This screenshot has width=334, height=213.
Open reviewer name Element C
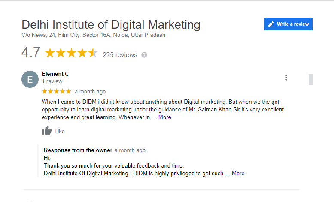point(55,74)
